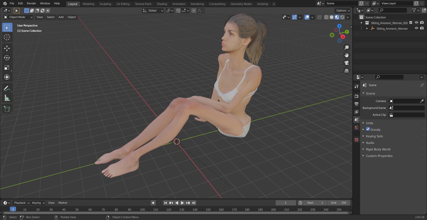Open the viewport Add menu
Viewport: 427px width, 220px height.
tap(61, 17)
